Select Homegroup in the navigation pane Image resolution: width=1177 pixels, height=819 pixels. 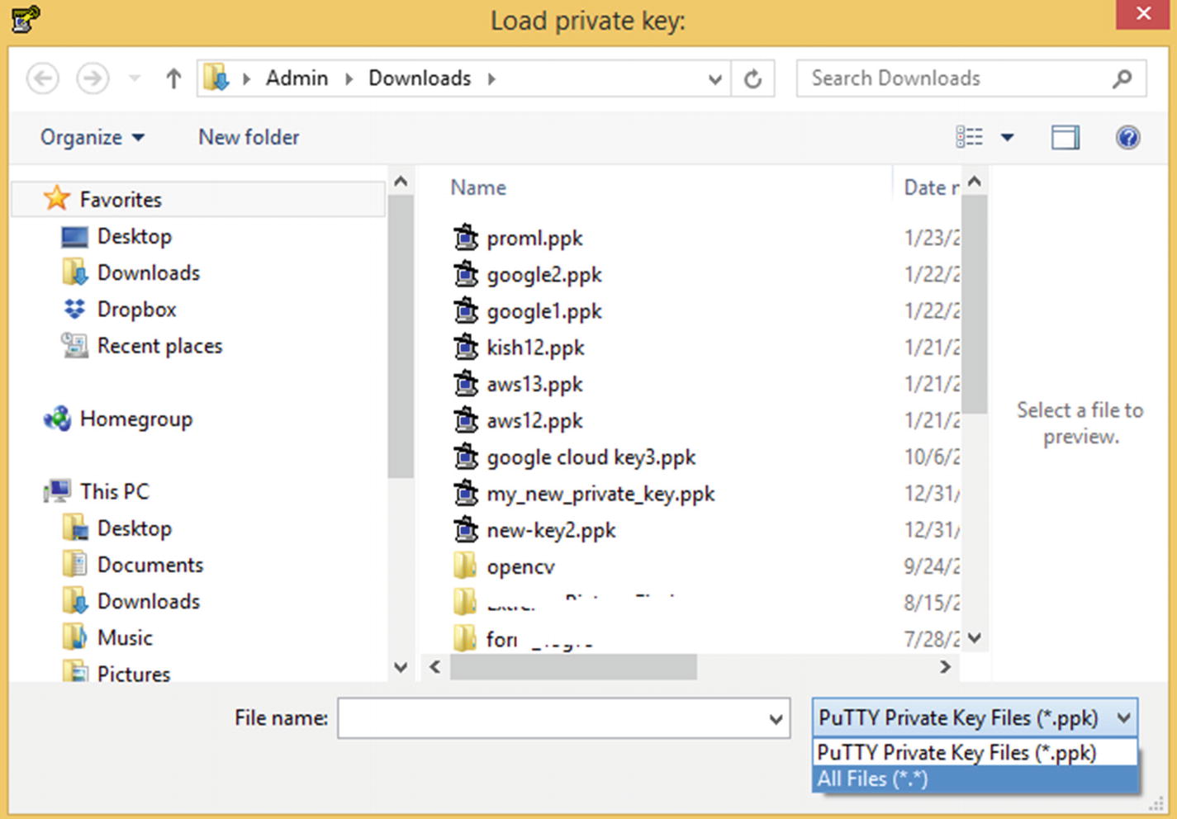point(135,419)
